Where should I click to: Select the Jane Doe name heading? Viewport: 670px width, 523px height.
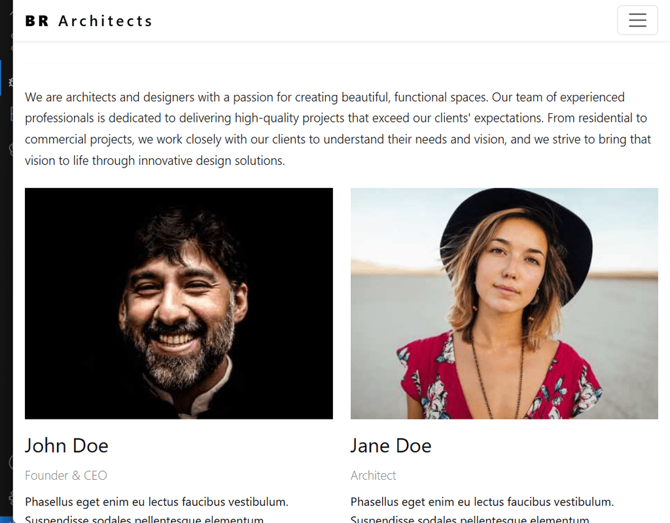(391, 446)
